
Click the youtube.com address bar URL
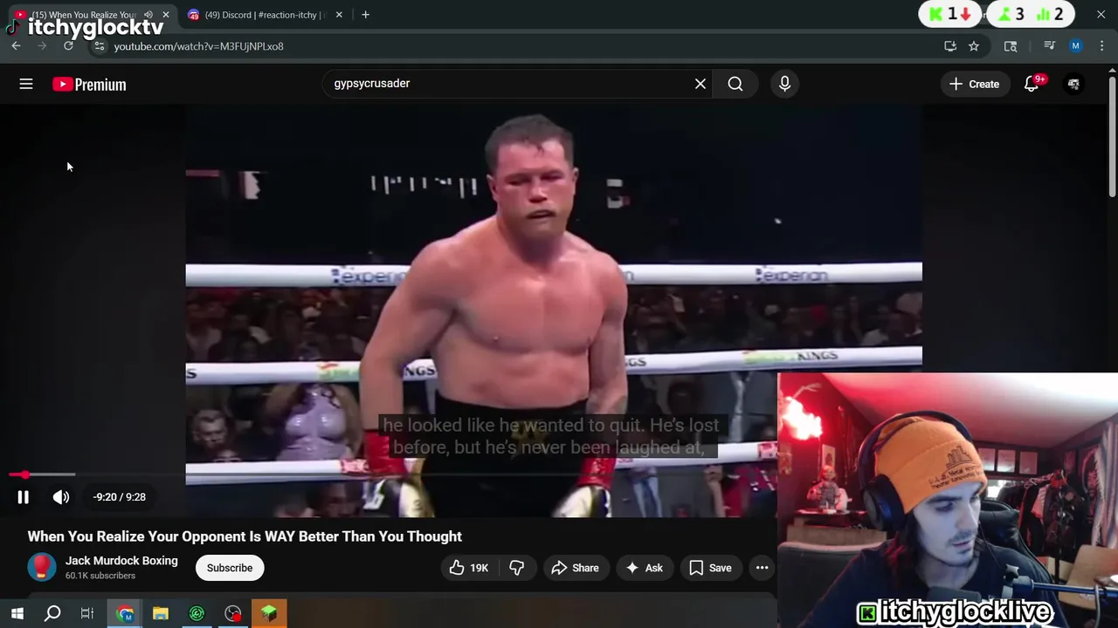[198, 46]
